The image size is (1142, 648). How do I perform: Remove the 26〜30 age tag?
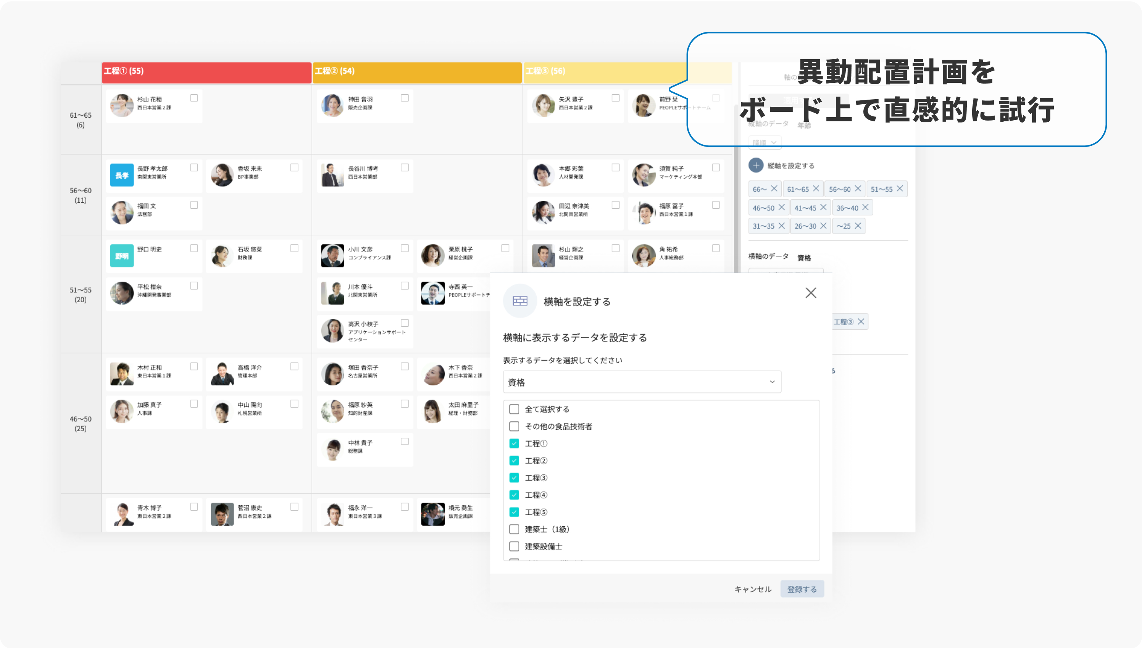(823, 226)
